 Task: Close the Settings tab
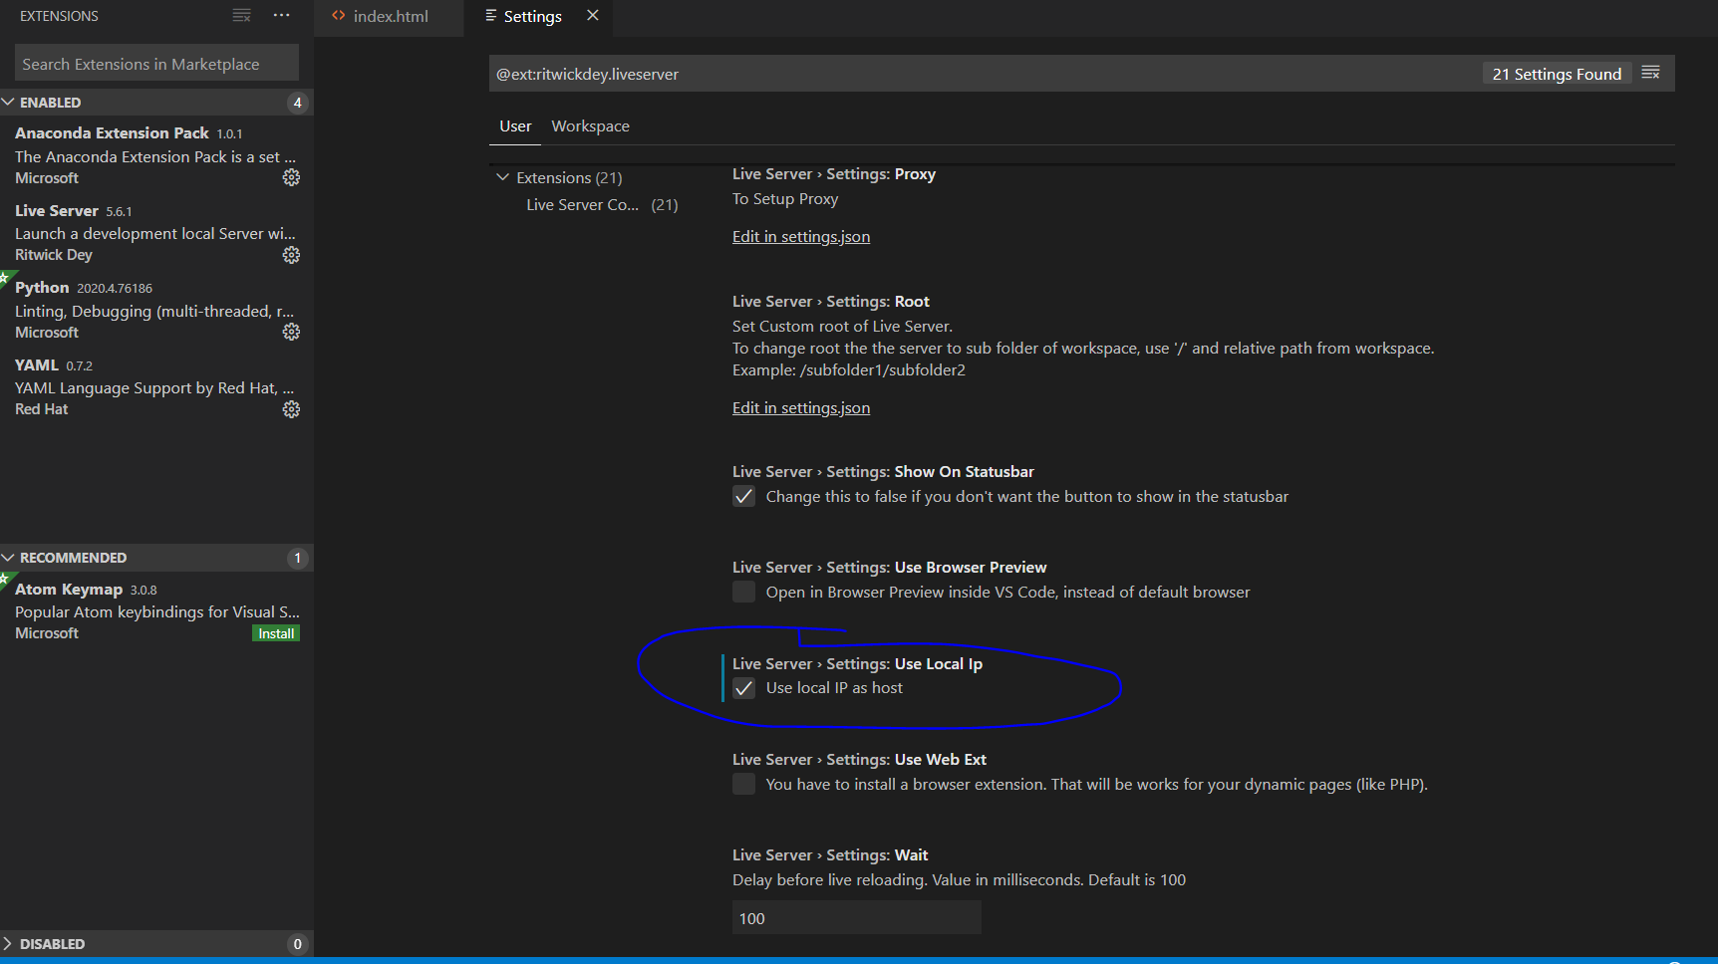593,16
